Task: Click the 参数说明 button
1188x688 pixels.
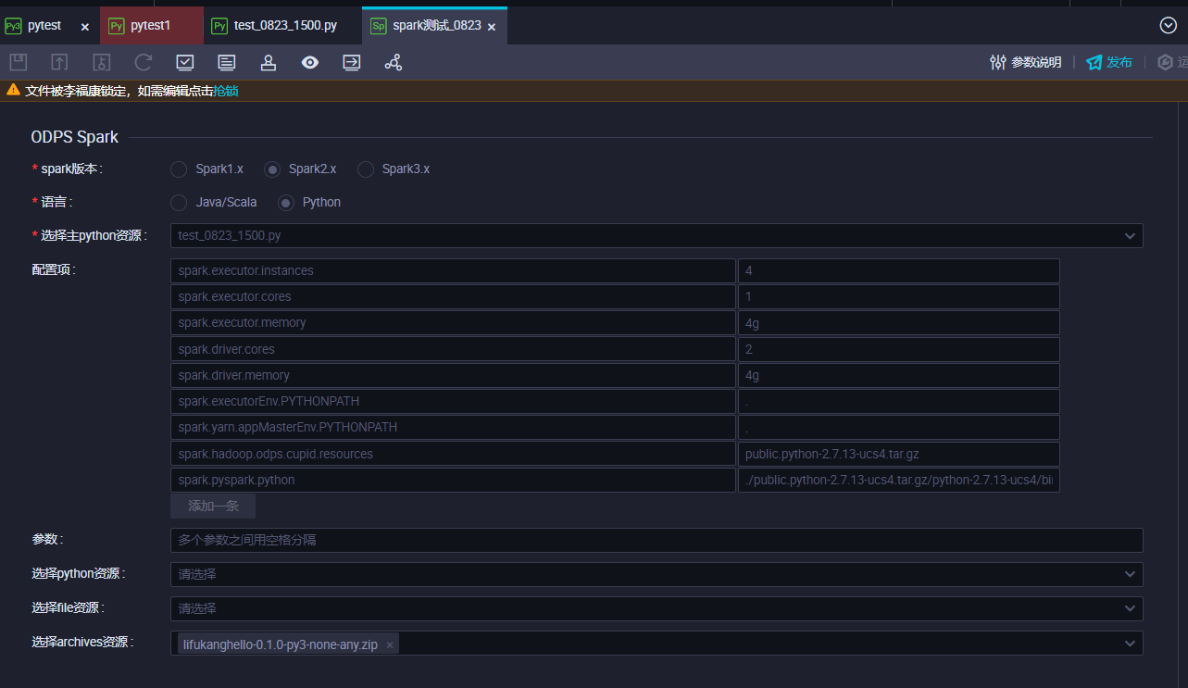Action: point(1025,62)
